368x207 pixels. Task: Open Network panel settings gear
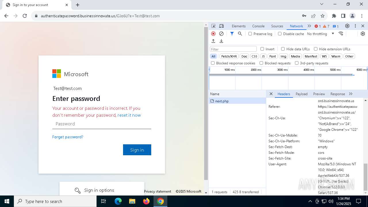pos(363,34)
